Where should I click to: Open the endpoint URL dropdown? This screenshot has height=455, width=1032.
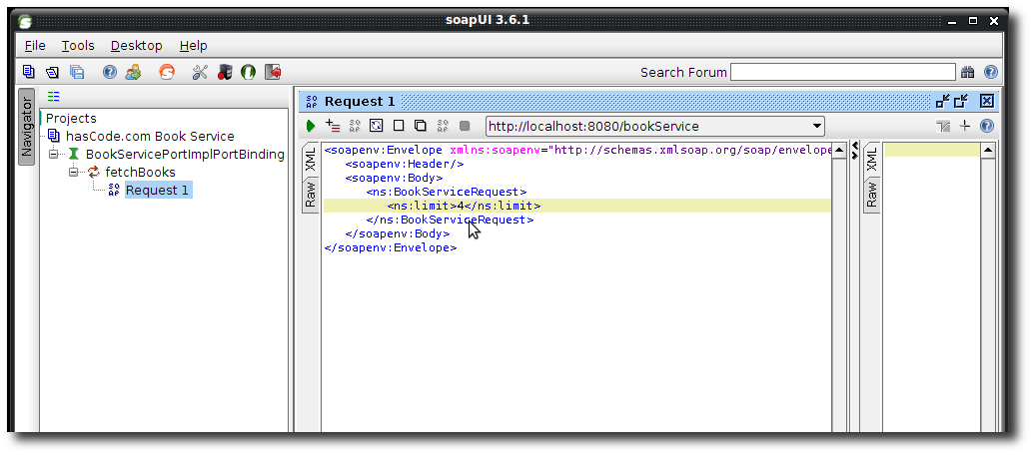click(x=817, y=126)
